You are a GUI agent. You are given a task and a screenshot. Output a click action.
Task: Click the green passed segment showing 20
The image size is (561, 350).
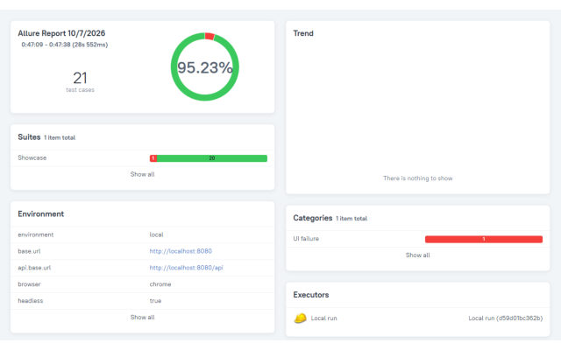click(212, 158)
